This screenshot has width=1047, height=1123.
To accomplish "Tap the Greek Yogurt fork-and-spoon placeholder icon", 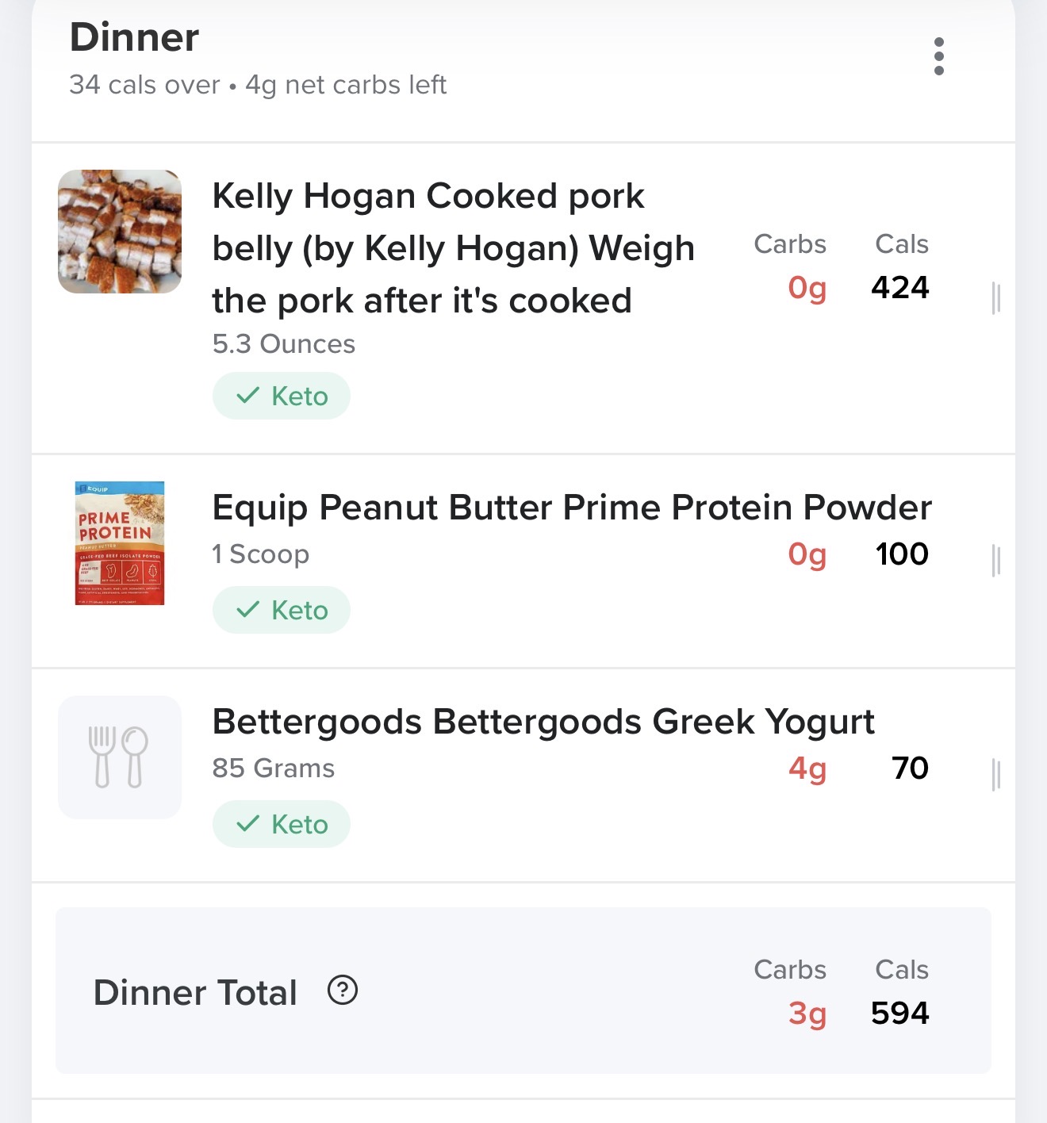I will coord(120,757).
